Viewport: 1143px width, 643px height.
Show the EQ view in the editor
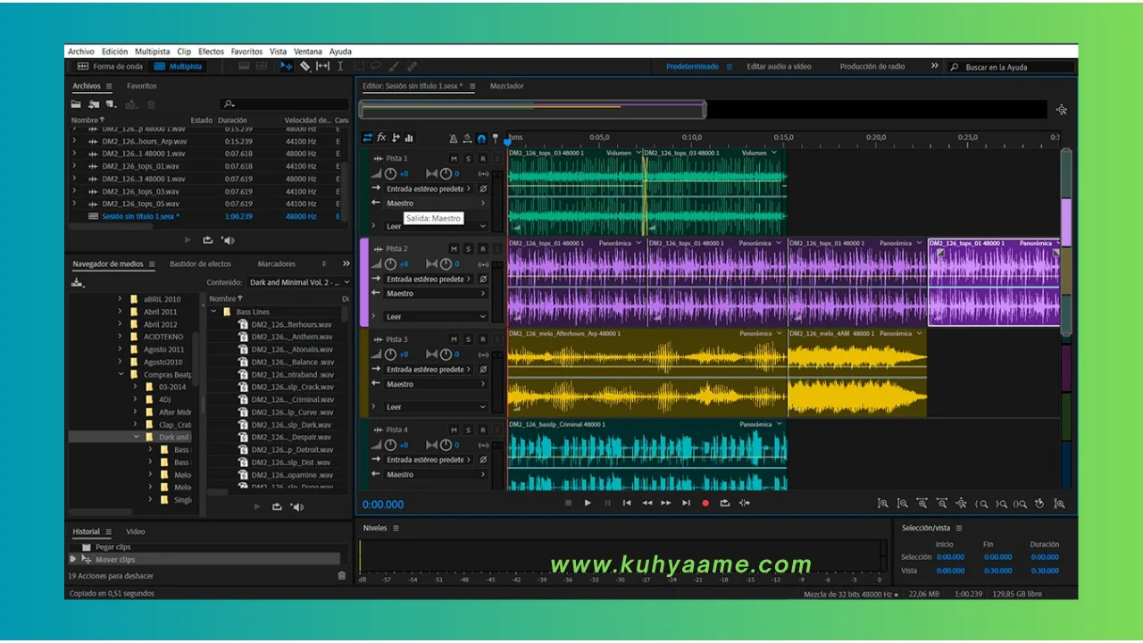coord(409,138)
